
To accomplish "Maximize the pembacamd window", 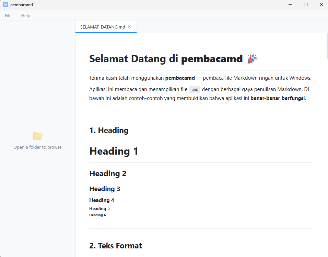I will pos(306,4).
